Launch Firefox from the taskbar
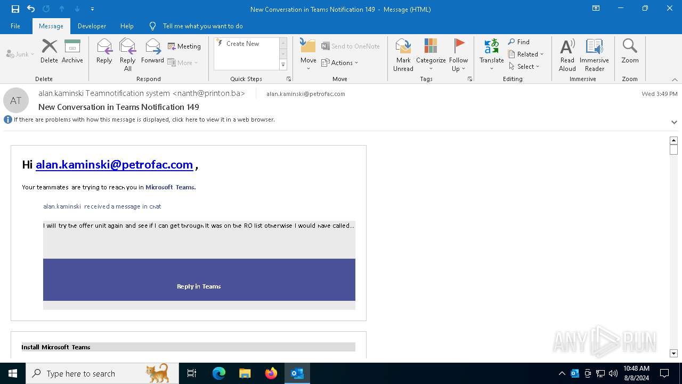Screen dimensions: 682x384 (x=271, y=373)
